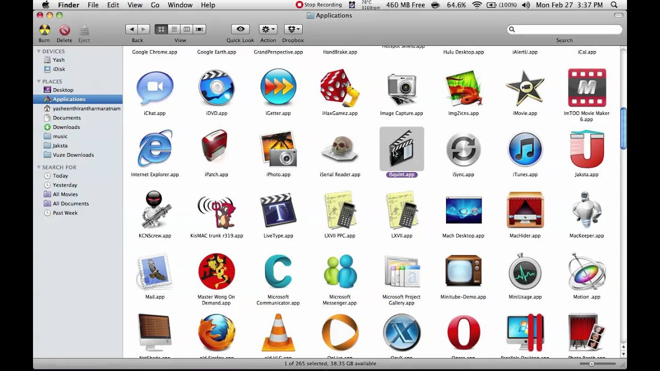This screenshot has width=660, height=371.
Task: Select Image Capture.app icon
Action: coord(402,88)
